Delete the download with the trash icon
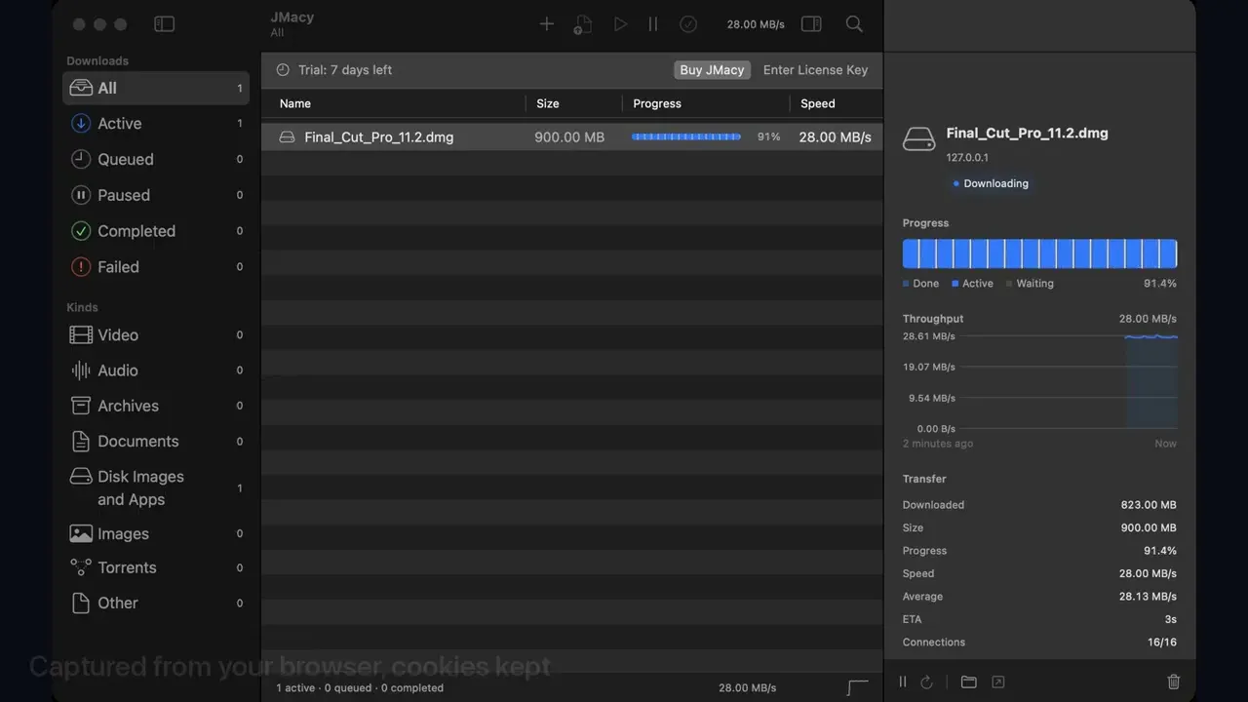Screen dimensions: 1248x702 point(1174,682)
